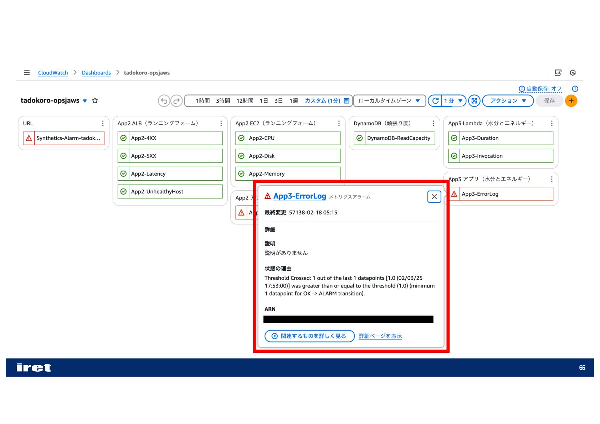Open the App2 EC2 widget's three-dot menu
600x424 pixels.
click(x=339, y=123)
